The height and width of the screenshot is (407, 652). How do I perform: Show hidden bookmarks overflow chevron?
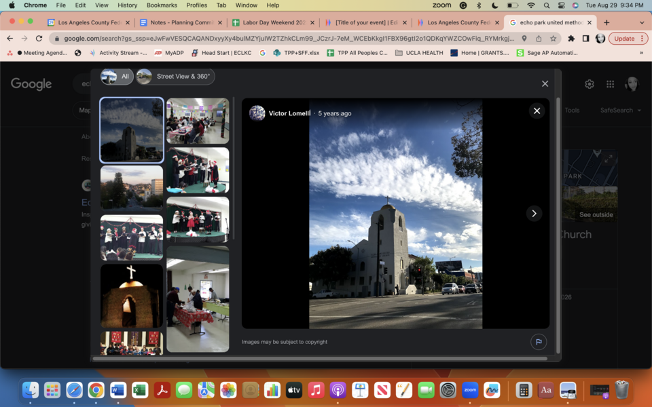click(641, 53)
